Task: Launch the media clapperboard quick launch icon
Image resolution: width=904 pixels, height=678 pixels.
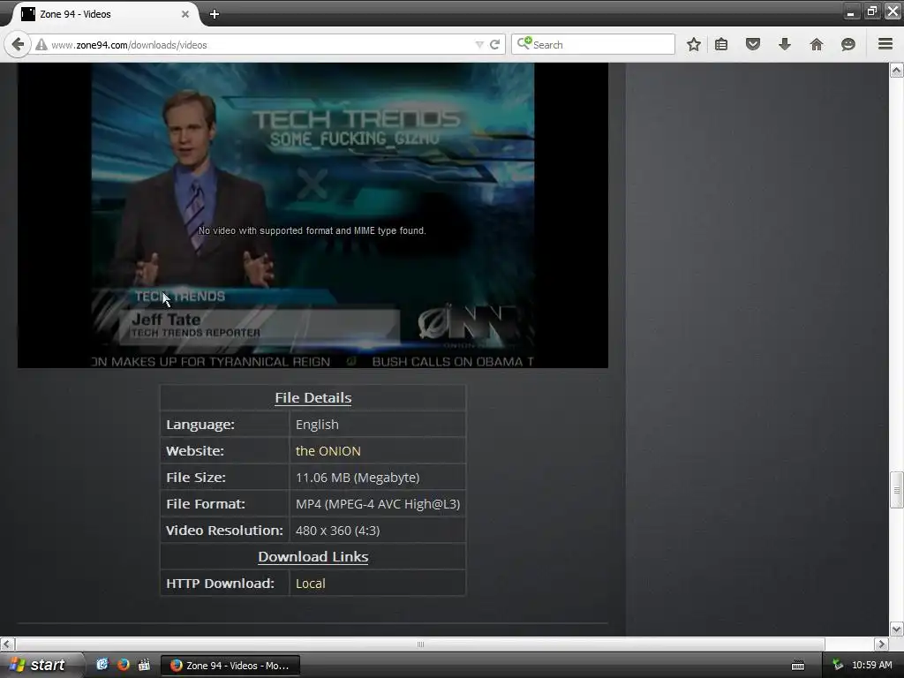Action: click(x=144, y=665)
